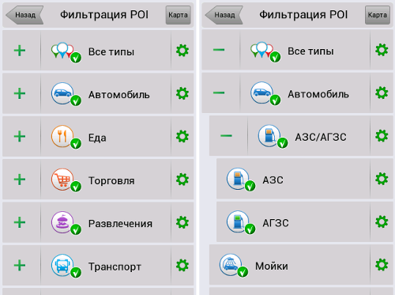This screenshot has height=295, width=395.
Task: Click the left Назад back button
Action: 24,15
